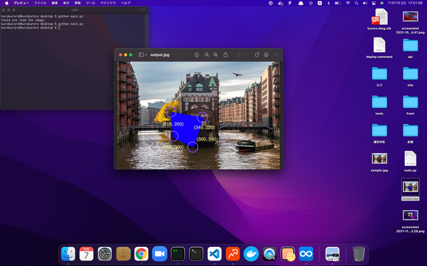Image resolution: width=427 pixels, height=266 pixels.
Task: Open the ツール menu
Action: pyautogui.click(x=90, y=3)
